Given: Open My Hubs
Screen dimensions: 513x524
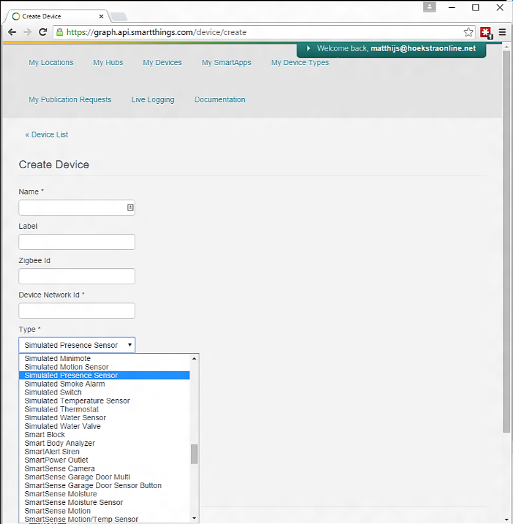Looking at the screenshot, I should [108, 62].
